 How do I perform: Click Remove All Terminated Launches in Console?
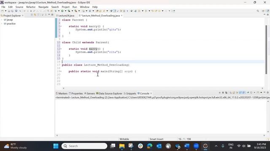pos(226,93)
